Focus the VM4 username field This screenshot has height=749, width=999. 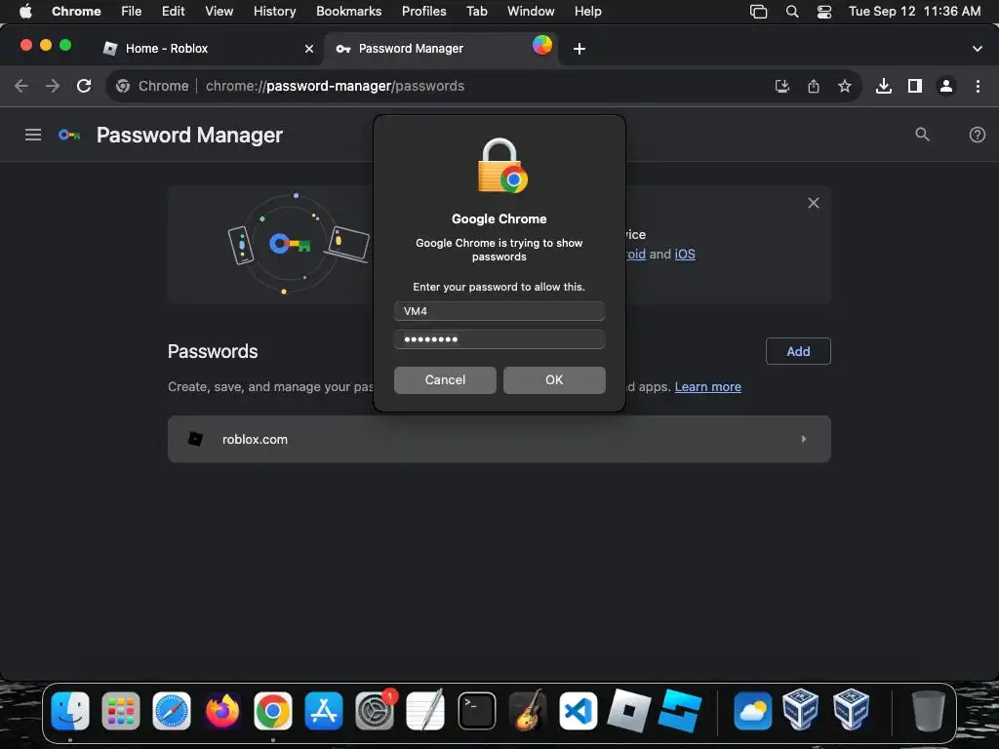499,311
